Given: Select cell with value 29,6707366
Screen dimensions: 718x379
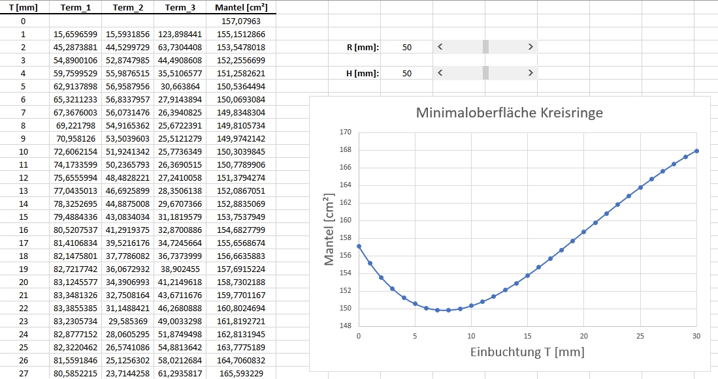Looking at the screenshot, I should point(180,204).
